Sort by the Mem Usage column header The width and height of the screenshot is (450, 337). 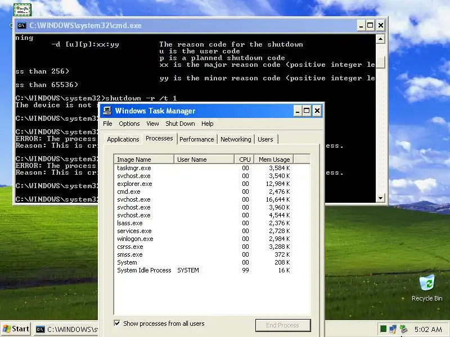(274, 160)
